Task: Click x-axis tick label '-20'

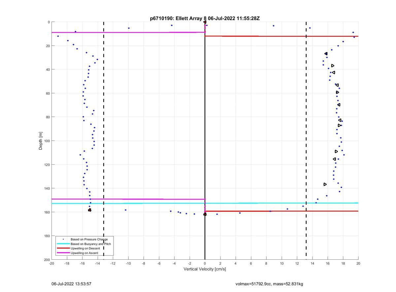Action: (51, 263)
